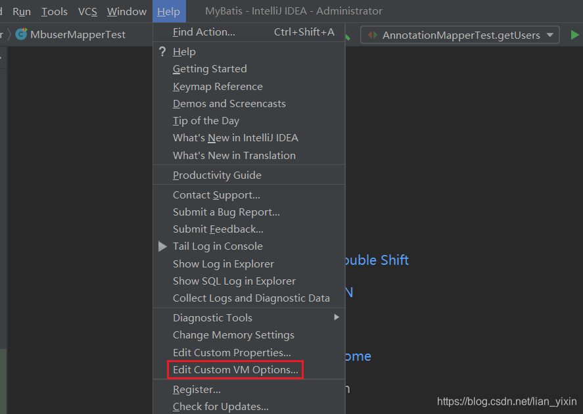Select Show SQL Log in Explorer

[x=248, y=281]
